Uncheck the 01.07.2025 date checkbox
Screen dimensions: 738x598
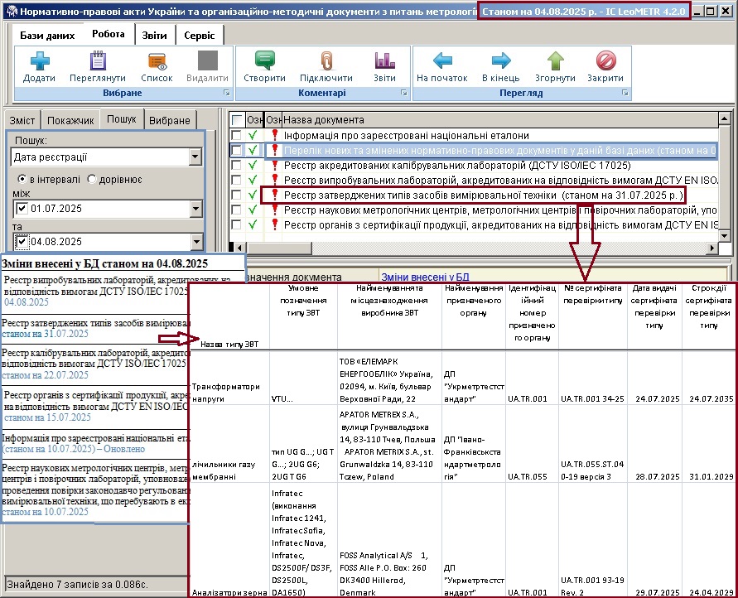[22, 208]
